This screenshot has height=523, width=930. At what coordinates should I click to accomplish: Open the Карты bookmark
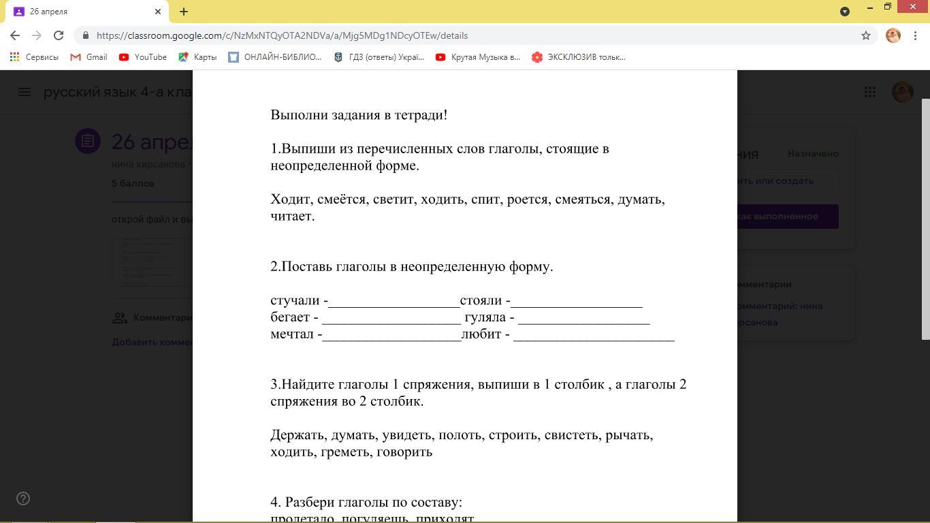[x=197, y=57]
